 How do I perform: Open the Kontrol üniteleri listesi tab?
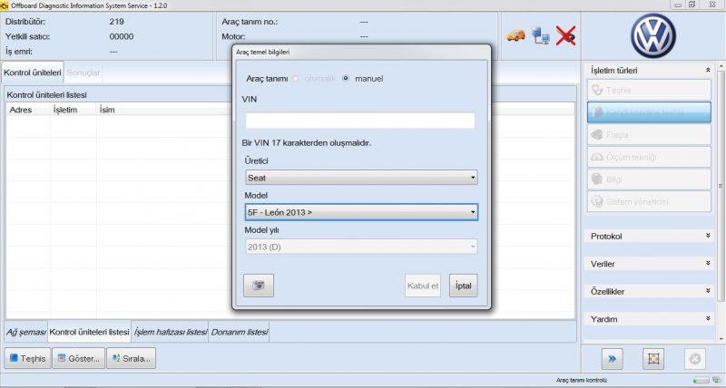pos(89,332)
